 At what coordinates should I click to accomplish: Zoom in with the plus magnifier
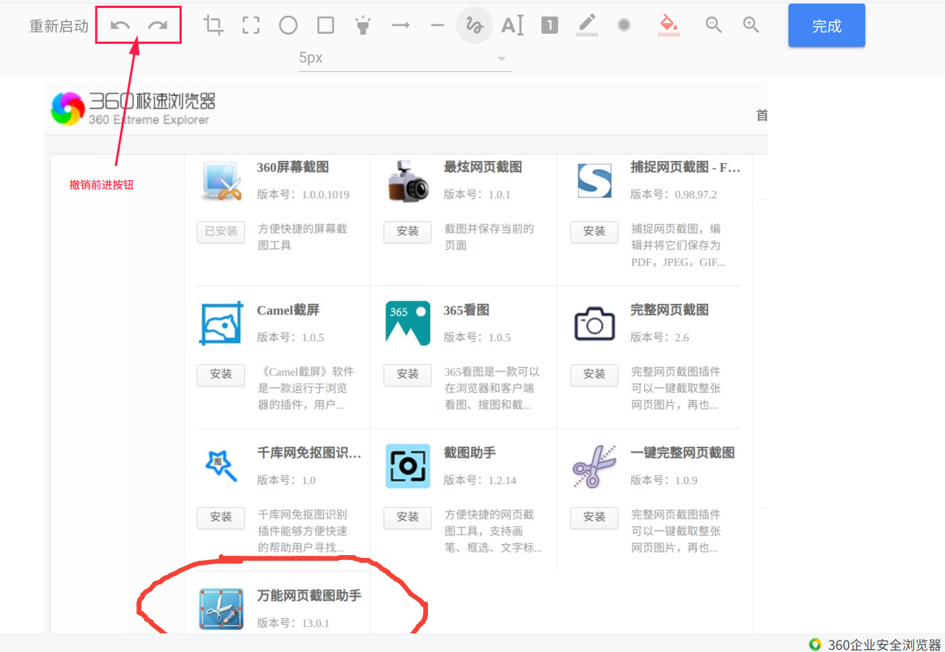(x=750, y=26)
